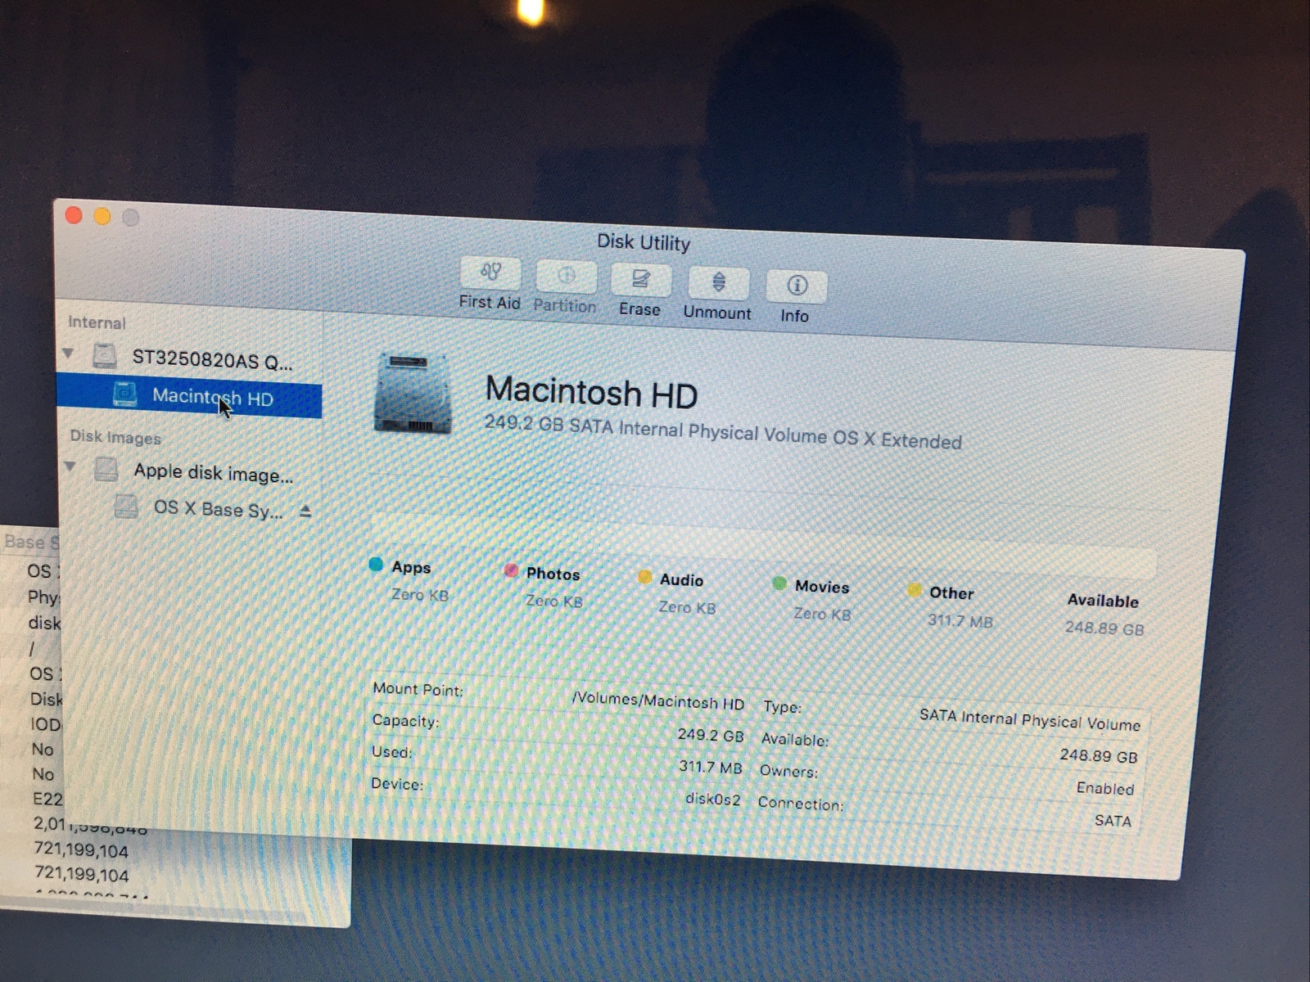This screenshot has width=1310, height=982.
Task: Click the 249.2 GB volume description subtitle
Action: (x=723, y=432)
